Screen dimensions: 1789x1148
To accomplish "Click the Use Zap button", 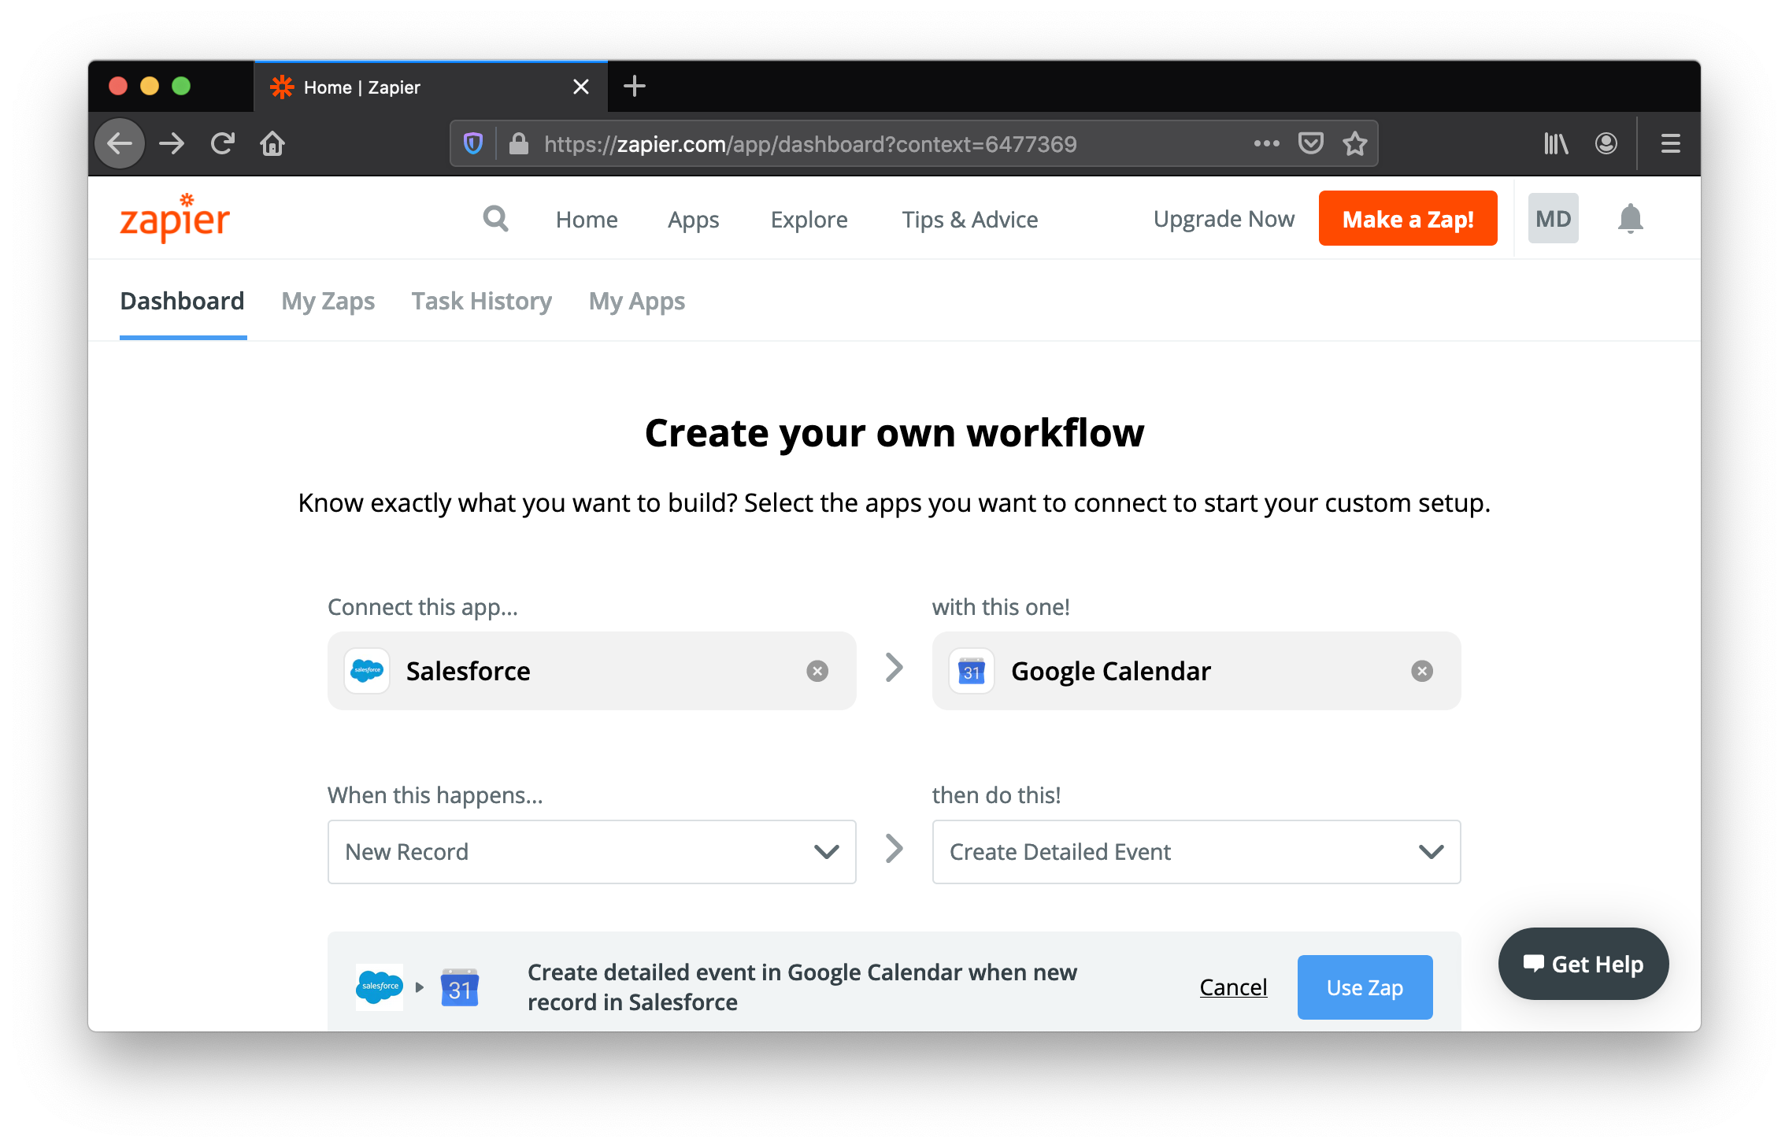I will (1365, 987).
